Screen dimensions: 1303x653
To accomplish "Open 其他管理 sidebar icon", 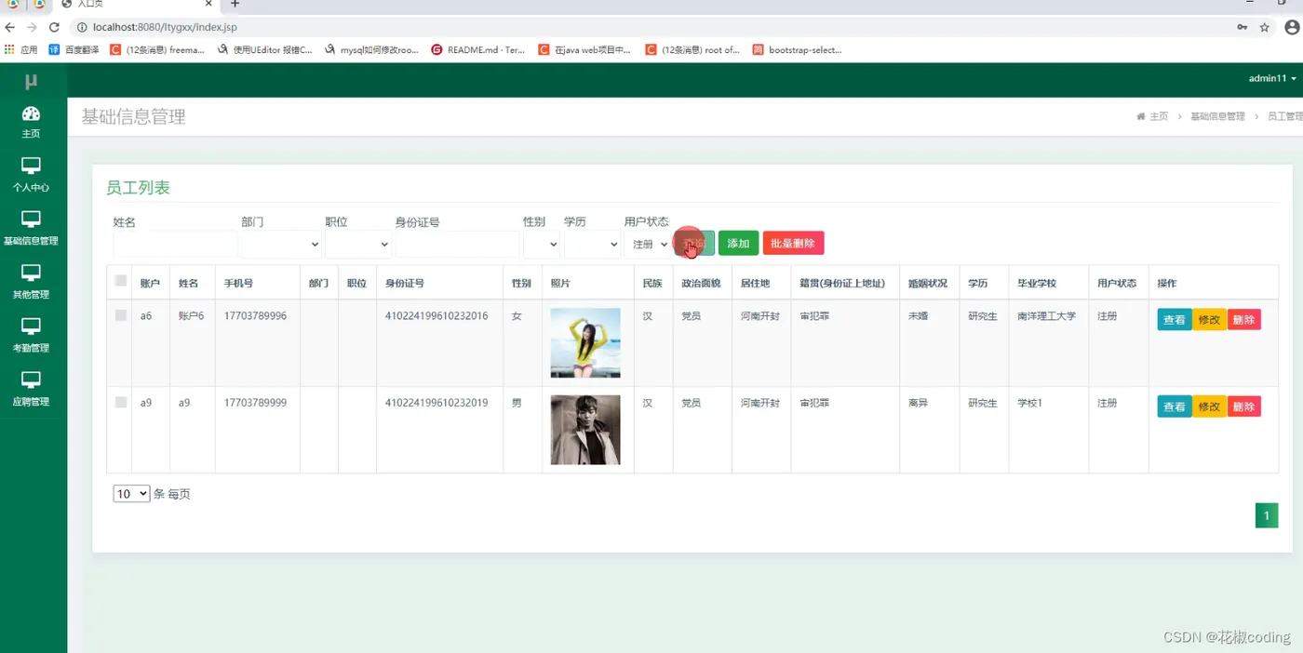I will pos(31,273).
